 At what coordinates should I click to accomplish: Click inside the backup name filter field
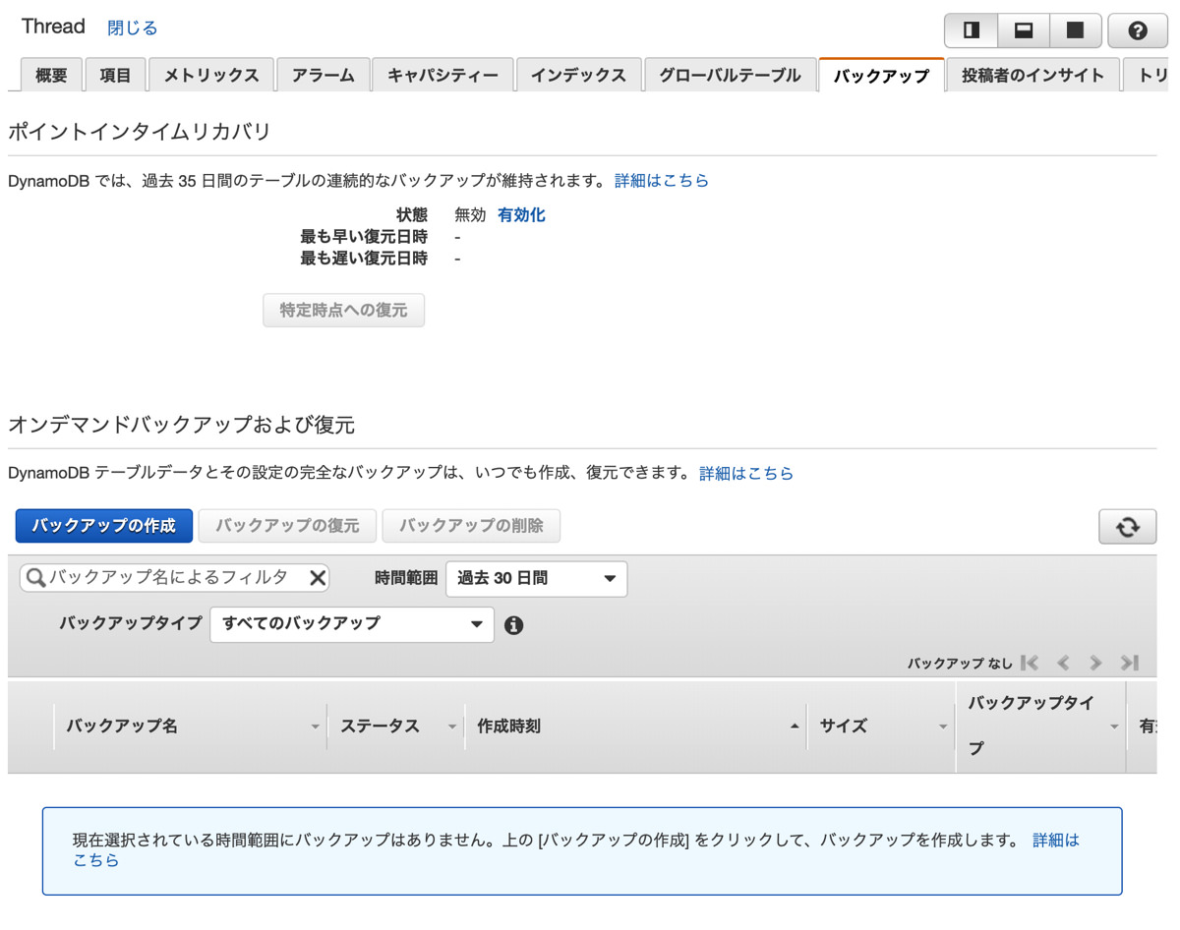pos(167,578)
